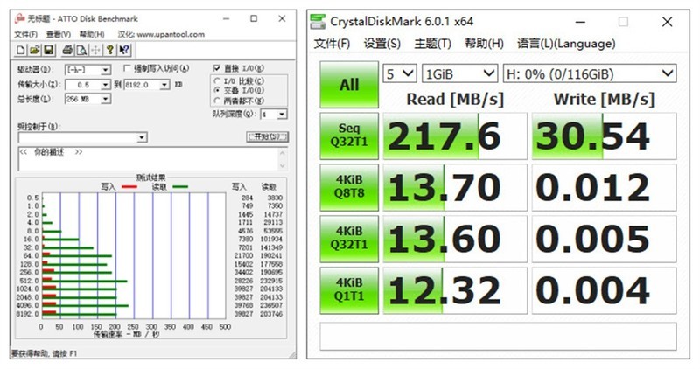Click the red 写入 legend swatch
This screenshot has height=369, width=700.
[129, 187]
